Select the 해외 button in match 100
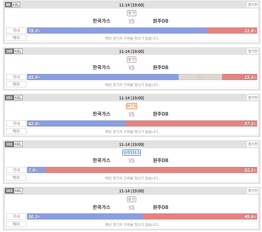Screen dimensions: 262x232 point(16,84)
